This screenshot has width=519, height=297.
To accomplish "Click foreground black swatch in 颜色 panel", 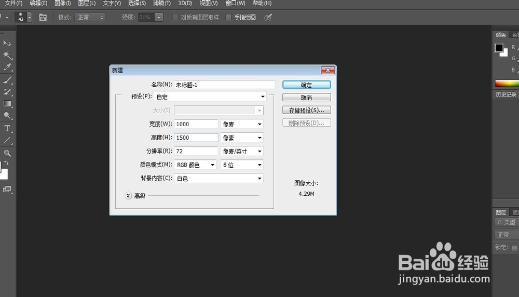I will pyautogui.click(x=499, y=48).
